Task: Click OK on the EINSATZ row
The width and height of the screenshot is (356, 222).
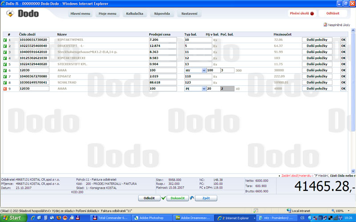Action: coord(343,76)
